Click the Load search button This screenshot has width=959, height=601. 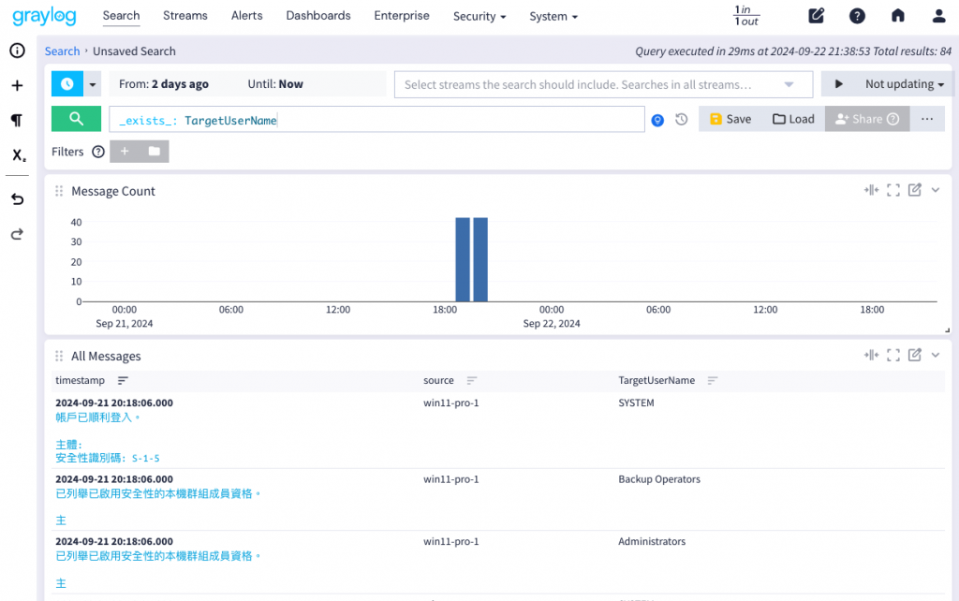tap(793, 119)
